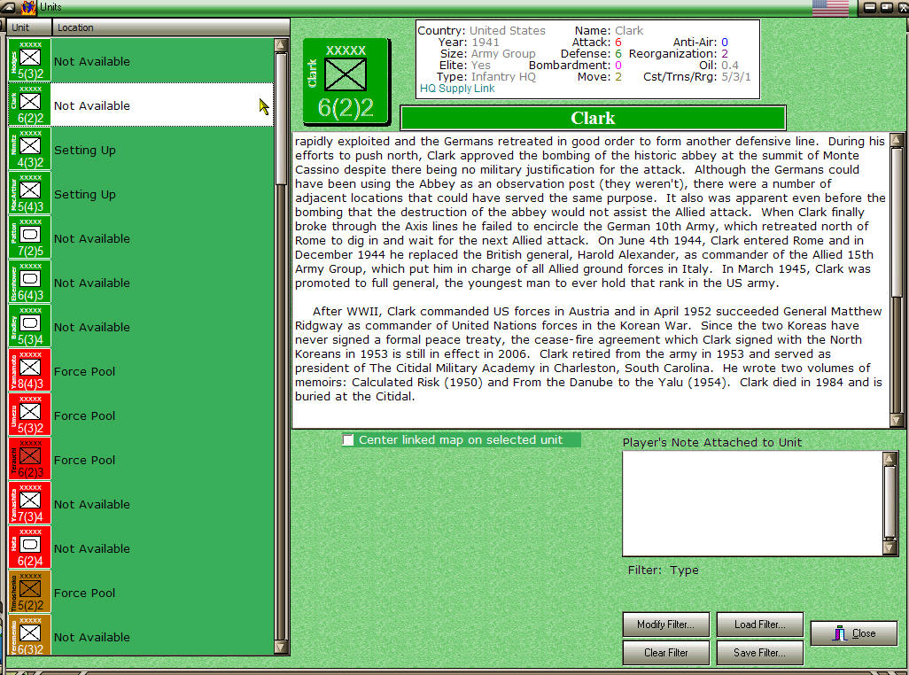This screenshot has height=675, width=909.
Task: Close the Units window
Action: coord(854,633)
